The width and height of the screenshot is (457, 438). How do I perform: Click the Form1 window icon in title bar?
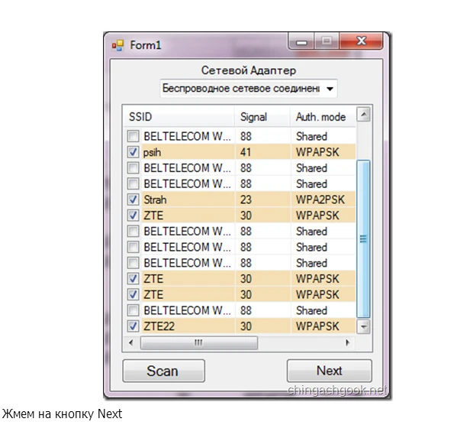coord(118,46)
